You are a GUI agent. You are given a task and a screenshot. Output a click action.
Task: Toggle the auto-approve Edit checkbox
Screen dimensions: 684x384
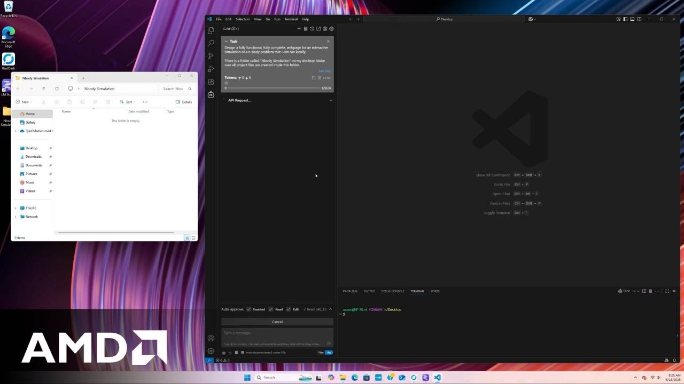coord(289,309)
